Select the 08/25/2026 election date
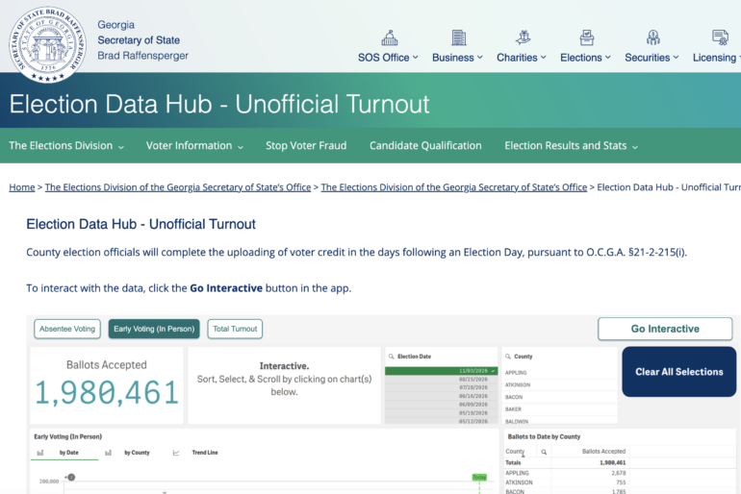This screenshot has width=741, height=494. coord(442,380)
